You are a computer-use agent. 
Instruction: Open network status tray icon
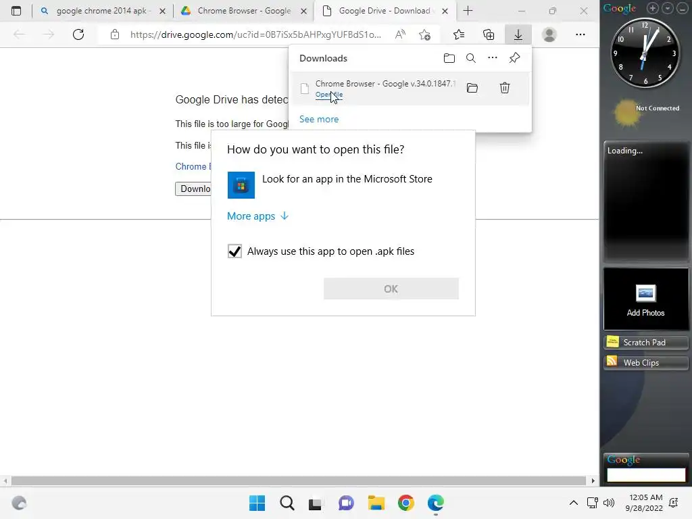tap(592, 503)
